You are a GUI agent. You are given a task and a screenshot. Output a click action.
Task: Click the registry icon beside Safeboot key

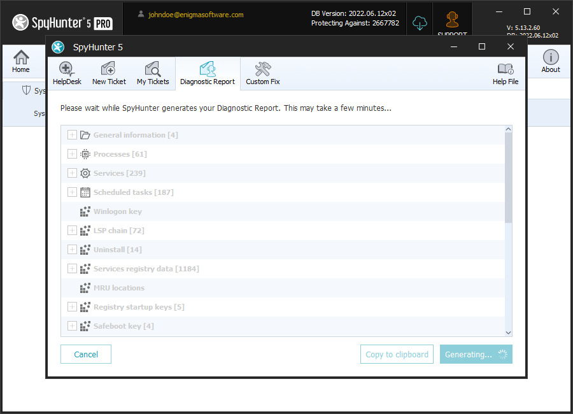85,326
